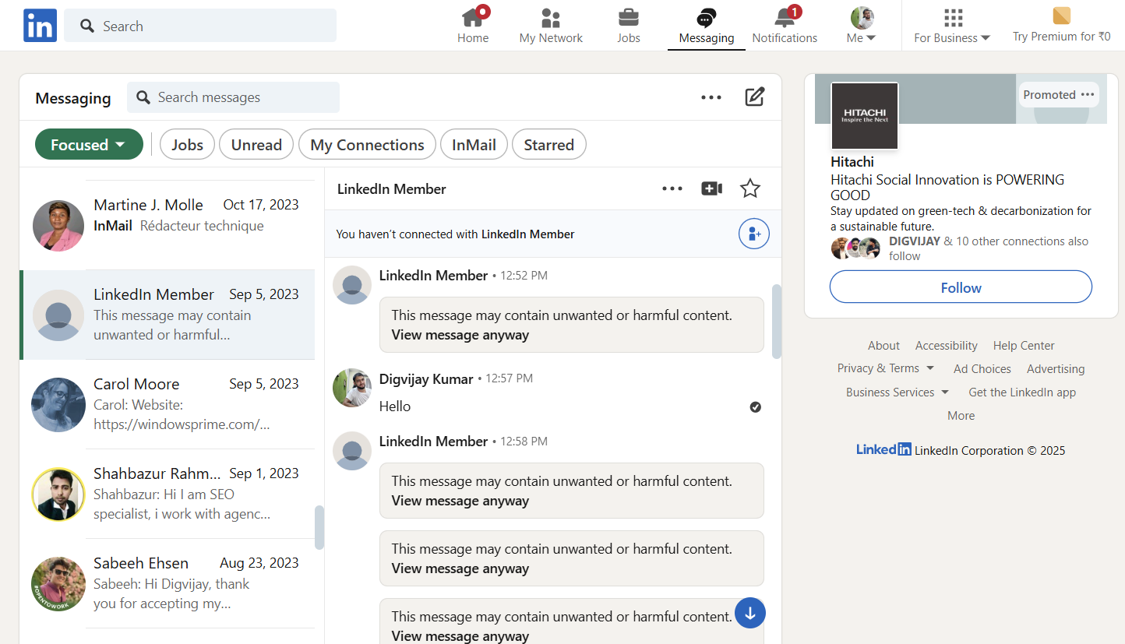Follow the Hitachi company page
Screen dimensions: 1125x644
tap(961, 287)
